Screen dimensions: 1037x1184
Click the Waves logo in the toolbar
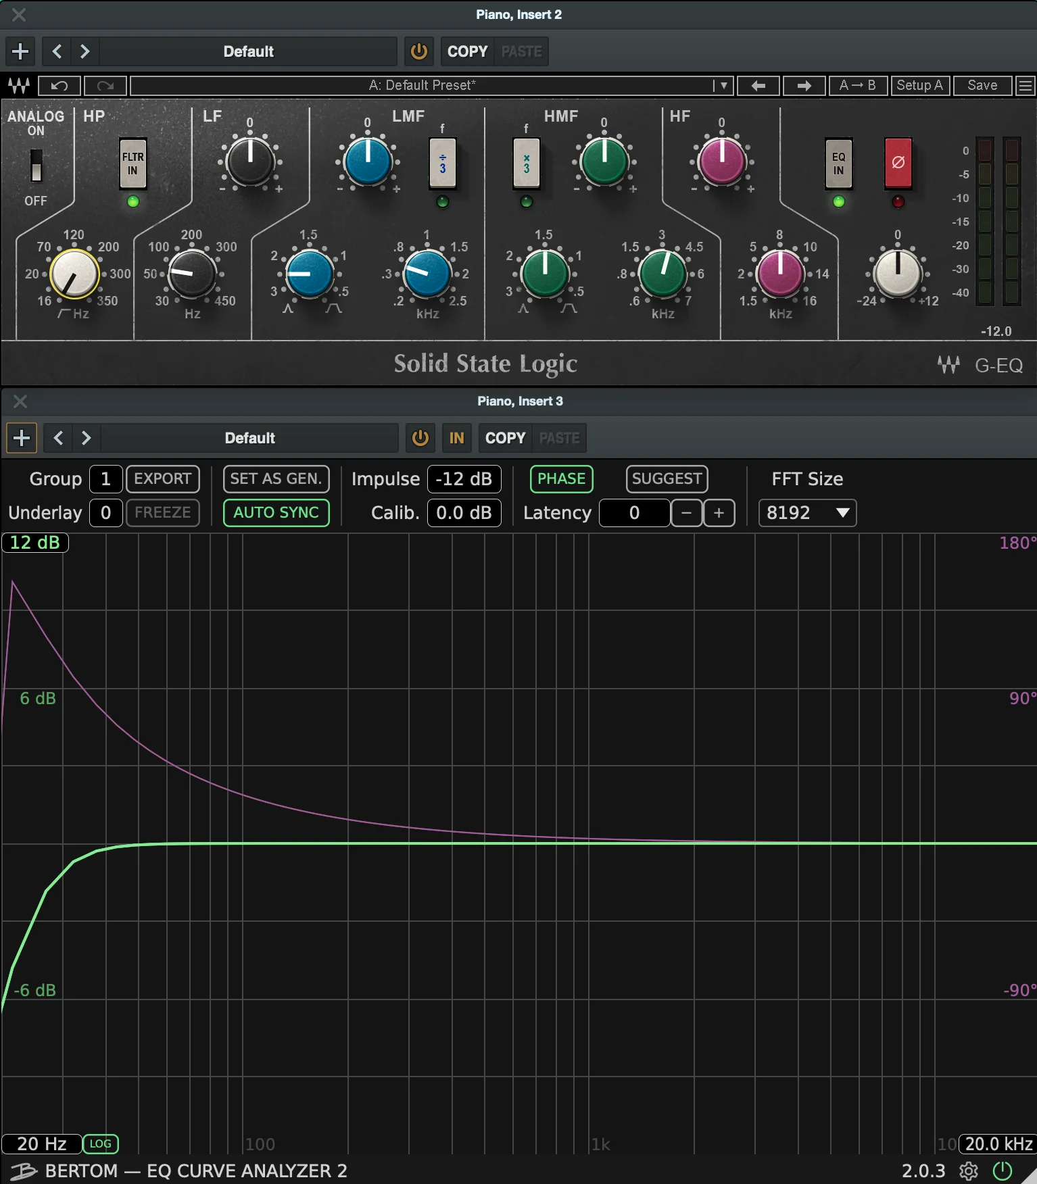(19, 86)
